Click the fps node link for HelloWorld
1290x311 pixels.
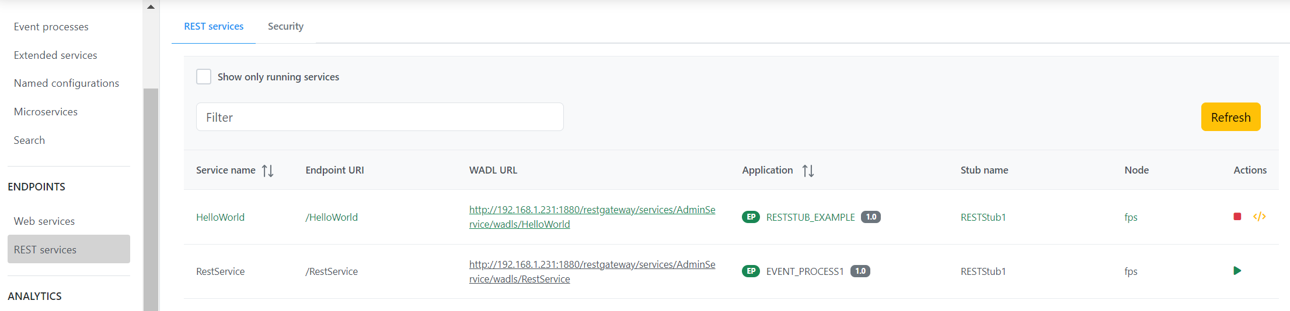pyautogui.click(x=1131, y=217)
